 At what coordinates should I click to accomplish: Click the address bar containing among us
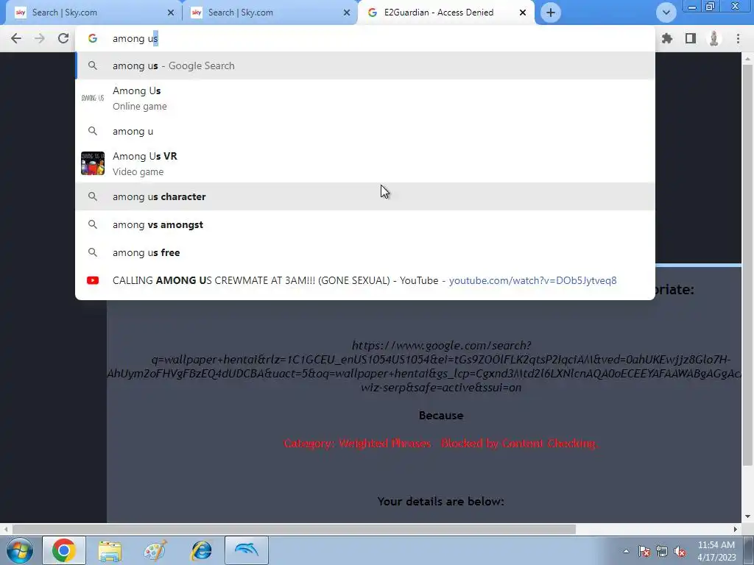point(365,38)
